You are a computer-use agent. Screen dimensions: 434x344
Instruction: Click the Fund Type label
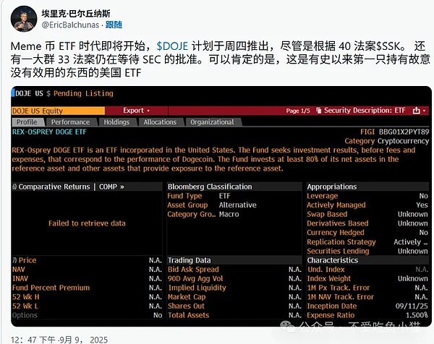coord(184,196)
